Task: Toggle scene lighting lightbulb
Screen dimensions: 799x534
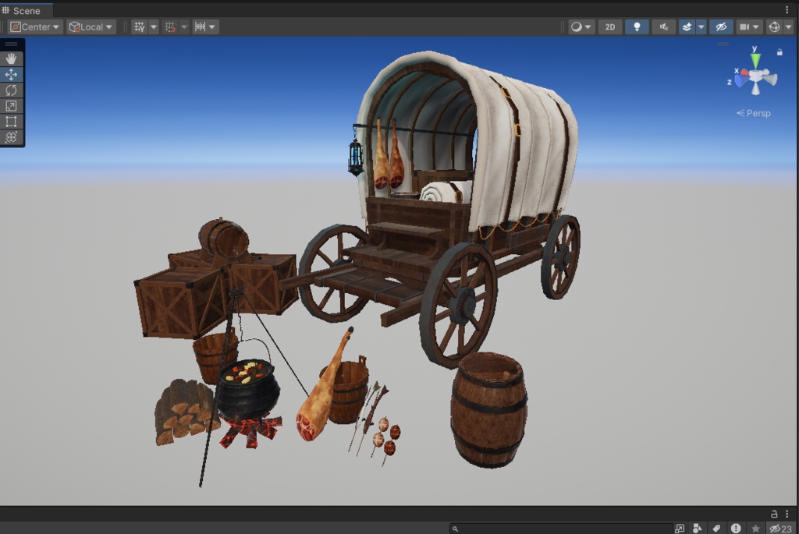Action: tap(637, 27)
